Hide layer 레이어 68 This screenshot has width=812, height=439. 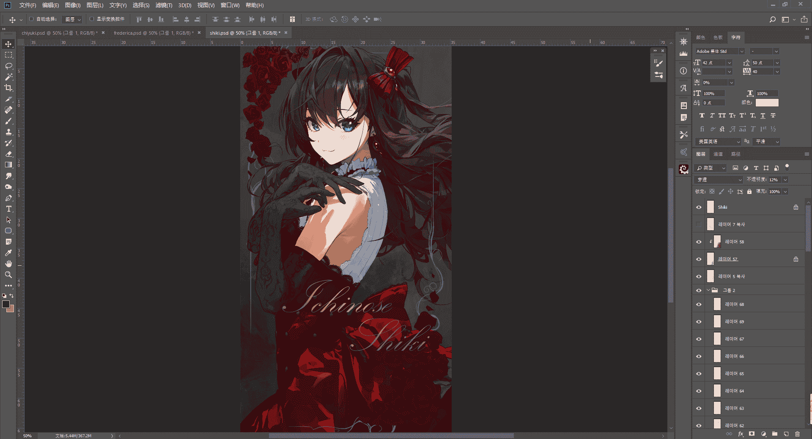tap(699, 304)
